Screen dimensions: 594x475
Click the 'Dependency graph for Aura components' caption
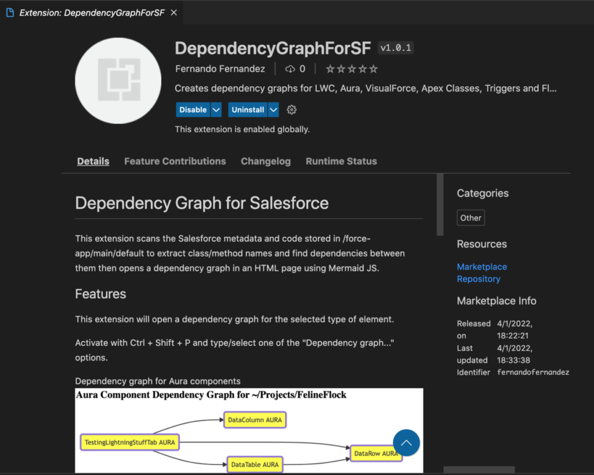coord(158,381)
